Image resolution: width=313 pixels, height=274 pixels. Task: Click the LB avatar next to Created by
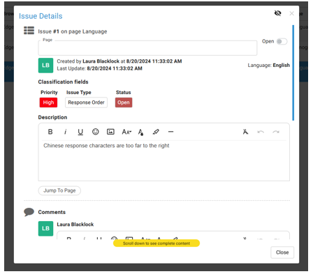pos(45,66)
